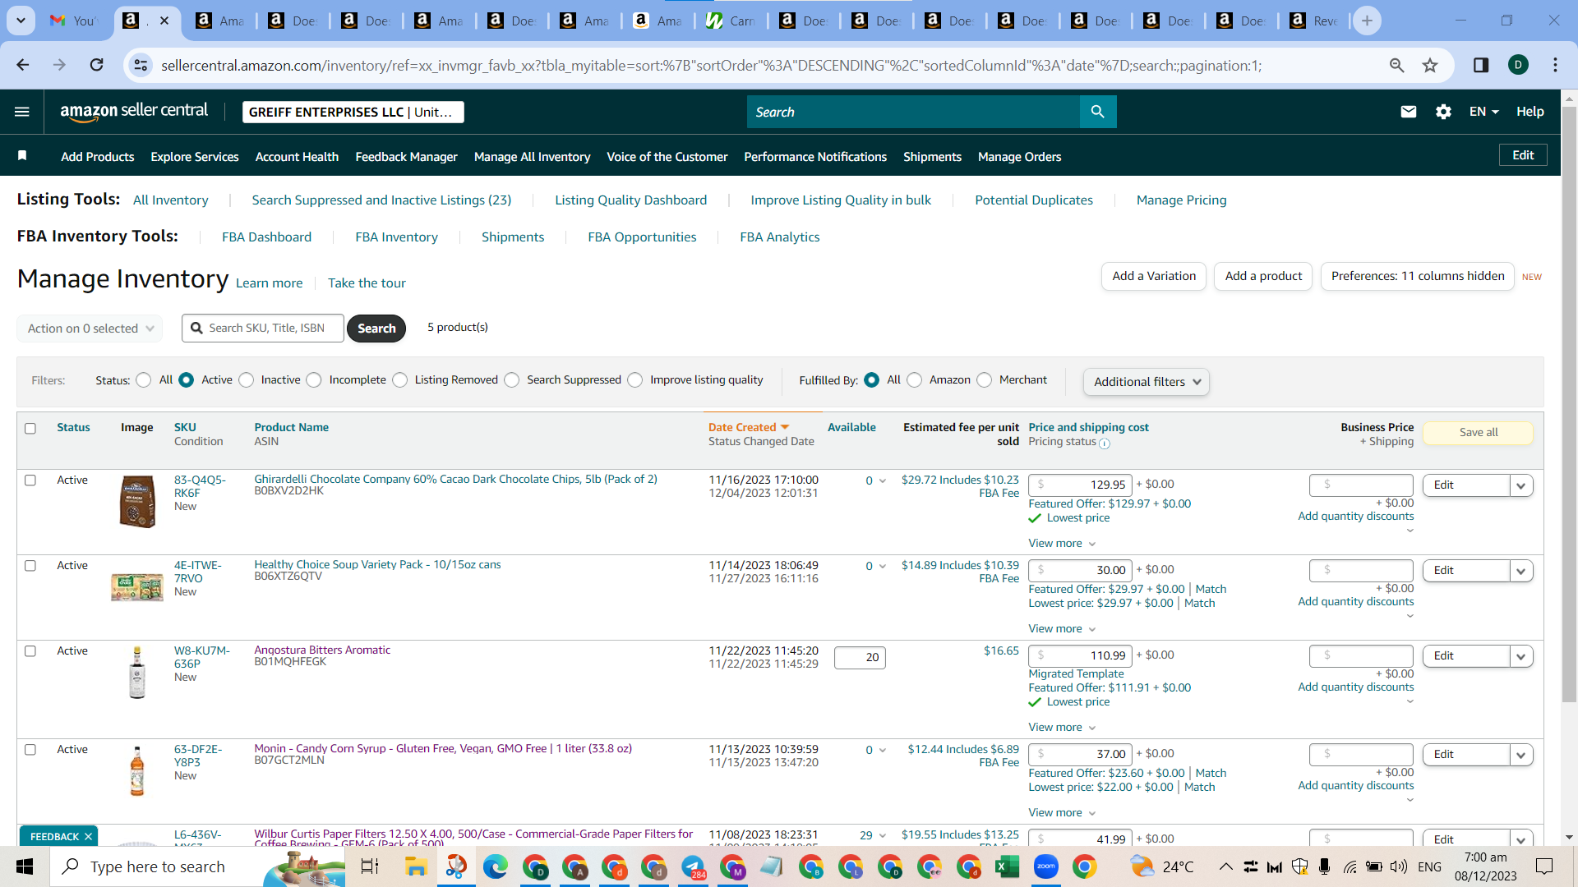Open the Chrome profile avatar D

coord(1518,65)
